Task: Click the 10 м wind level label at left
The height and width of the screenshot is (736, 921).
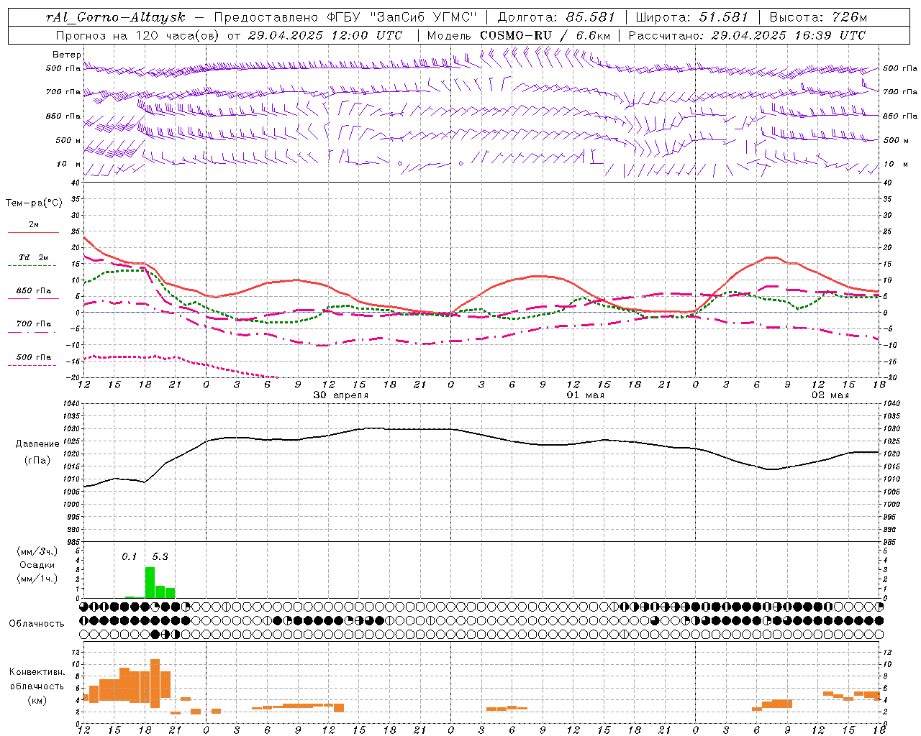Action: [68, 164]
